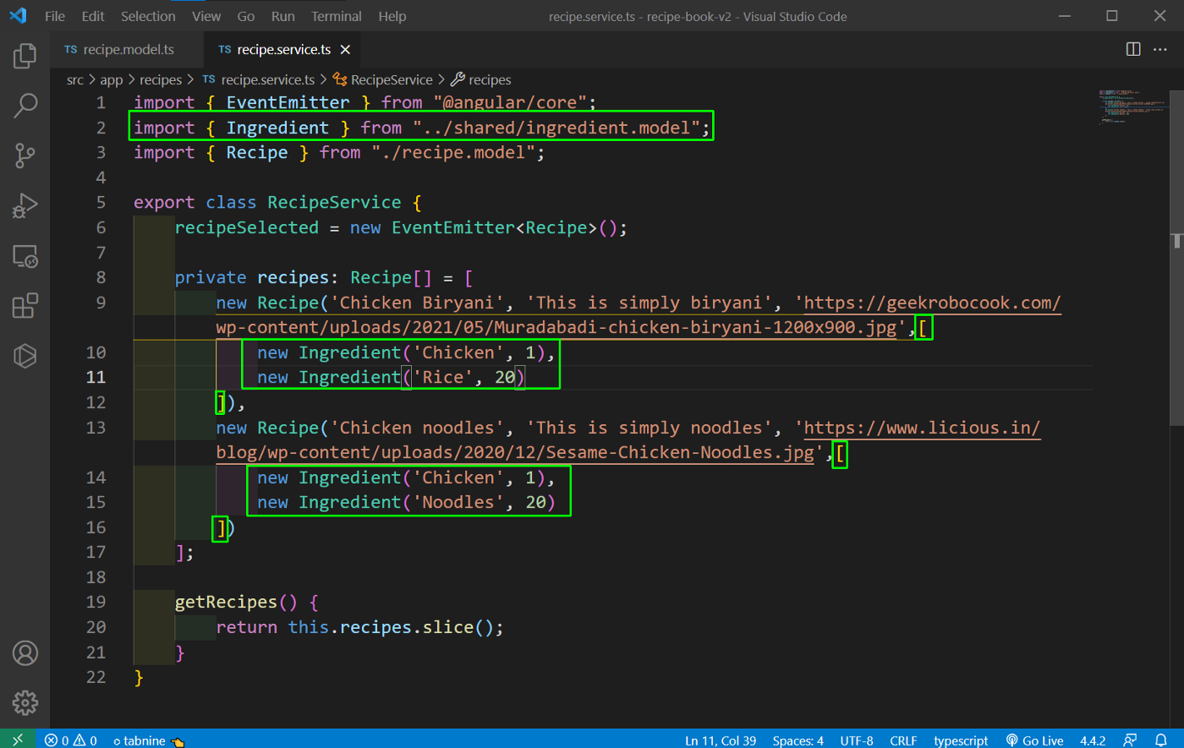Screen dimensions: 1184x748
Task: Open the Help menu
Action: coord(392,16)
